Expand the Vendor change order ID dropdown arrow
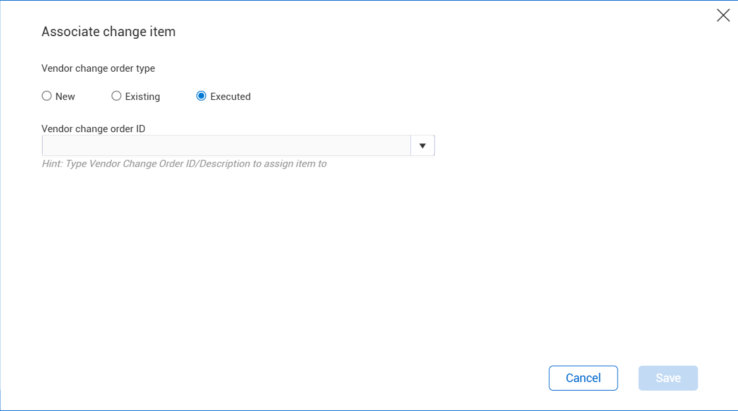The image size is (738, 411). 422,145
